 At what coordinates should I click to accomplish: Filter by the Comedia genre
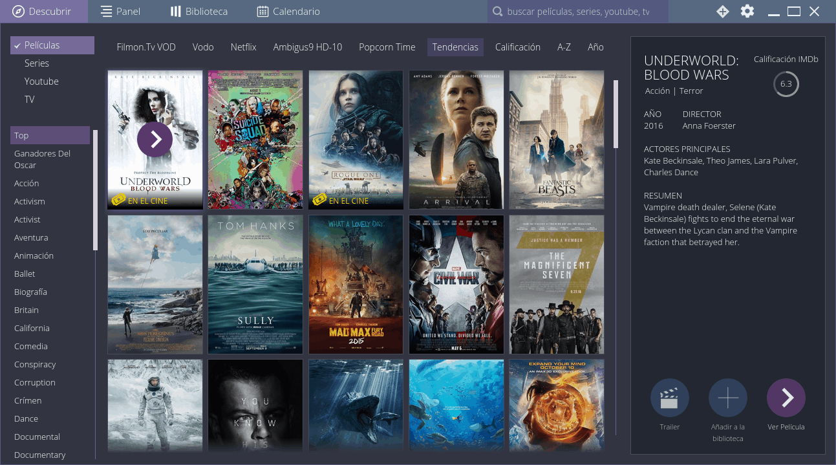pos(31,346)
